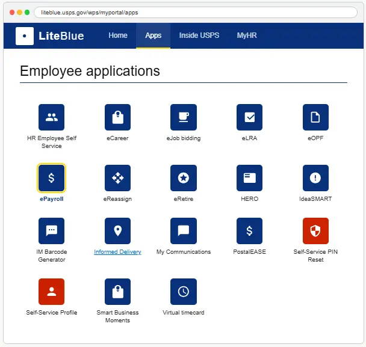Open the eRetire star icon
This screenshot has height=347, width=366.
pyautogui.click(x=184, y=178)
